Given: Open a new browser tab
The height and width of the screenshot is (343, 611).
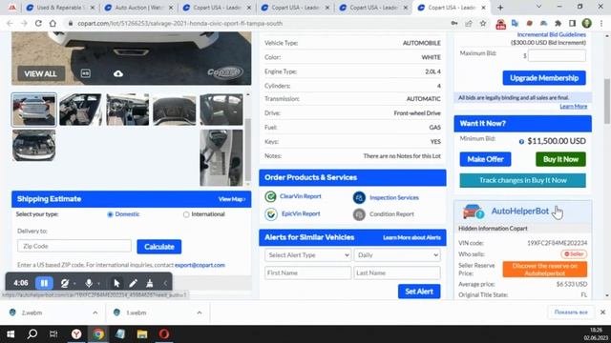Looking at the screenshot, I should (x=500, y=8).
